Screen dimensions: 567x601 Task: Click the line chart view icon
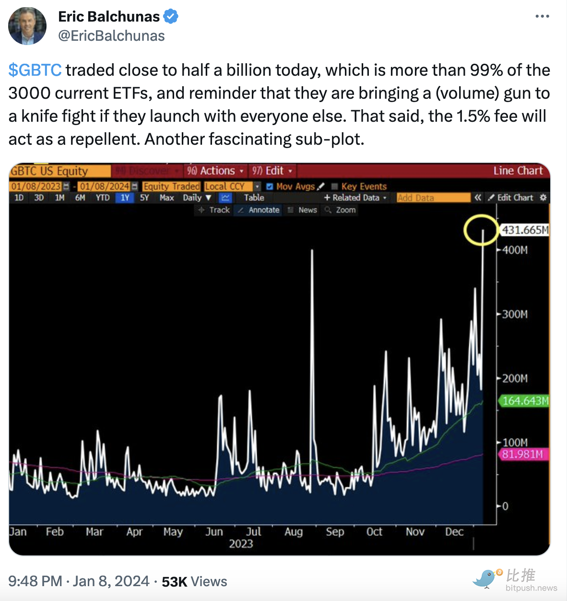(x=225, y=197)
